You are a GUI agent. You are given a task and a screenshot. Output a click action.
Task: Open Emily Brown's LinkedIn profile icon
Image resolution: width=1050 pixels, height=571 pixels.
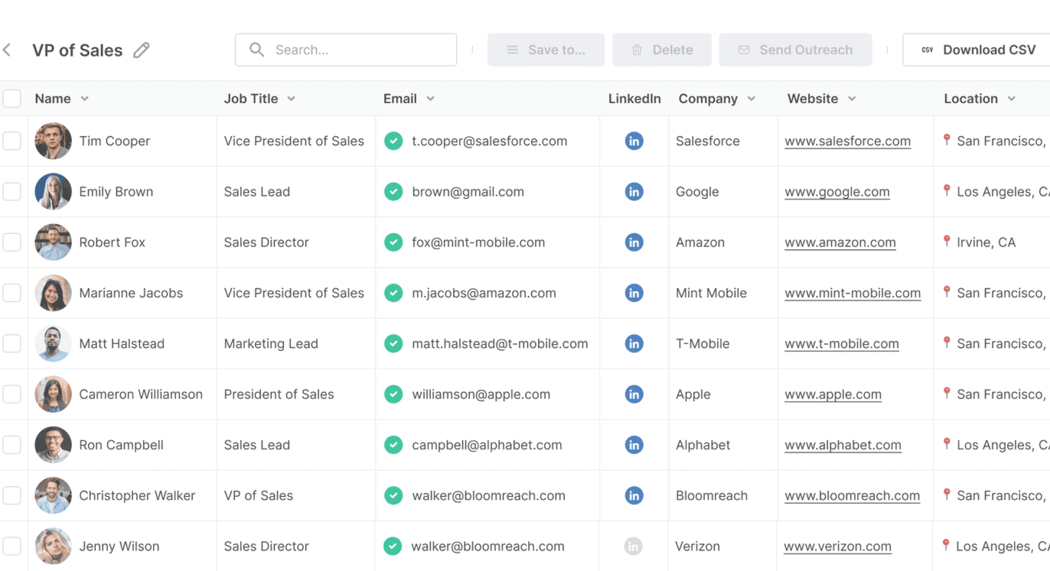click(x=634, y=192)
